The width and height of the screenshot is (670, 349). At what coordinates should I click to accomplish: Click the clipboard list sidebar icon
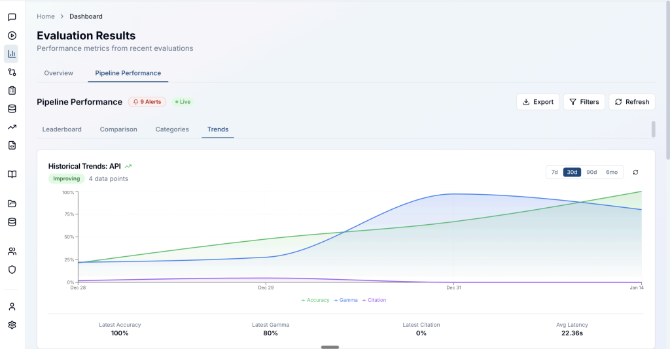coord(12,90)
